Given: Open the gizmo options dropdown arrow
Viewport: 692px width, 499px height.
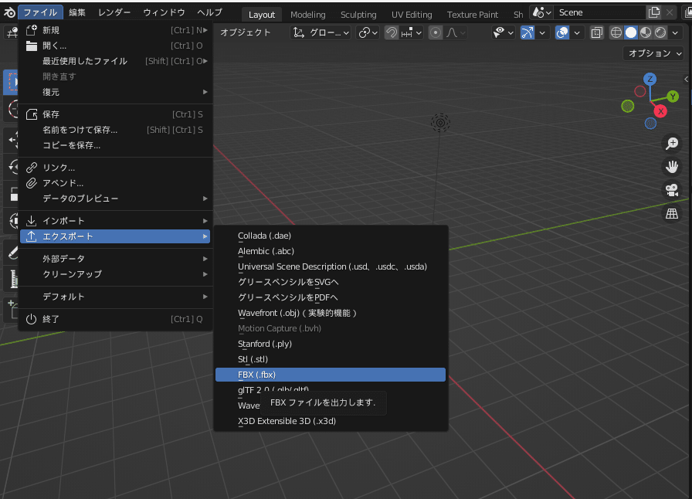Looking at the screenshot, I should tap(542, 32).
